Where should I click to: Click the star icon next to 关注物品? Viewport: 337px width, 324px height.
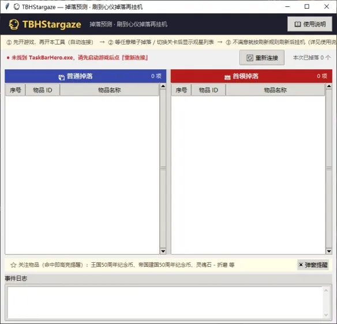(x=13, y=265)
